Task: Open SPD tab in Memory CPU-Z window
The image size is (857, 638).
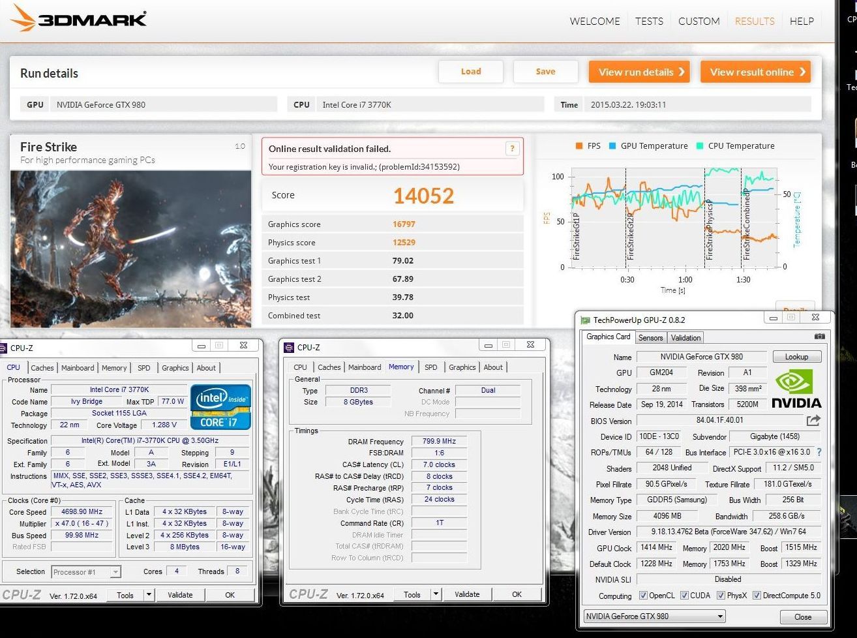Action: [431, 367]
